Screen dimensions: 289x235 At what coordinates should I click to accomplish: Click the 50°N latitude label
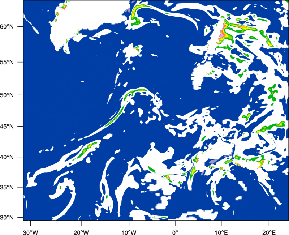tap(7, 95)
